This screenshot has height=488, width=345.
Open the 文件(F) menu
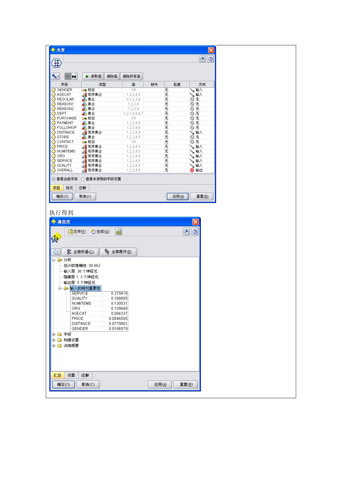coord(77,232)
